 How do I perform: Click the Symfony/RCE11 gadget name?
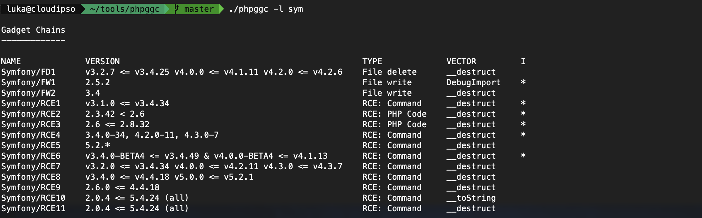click(33, 208)
